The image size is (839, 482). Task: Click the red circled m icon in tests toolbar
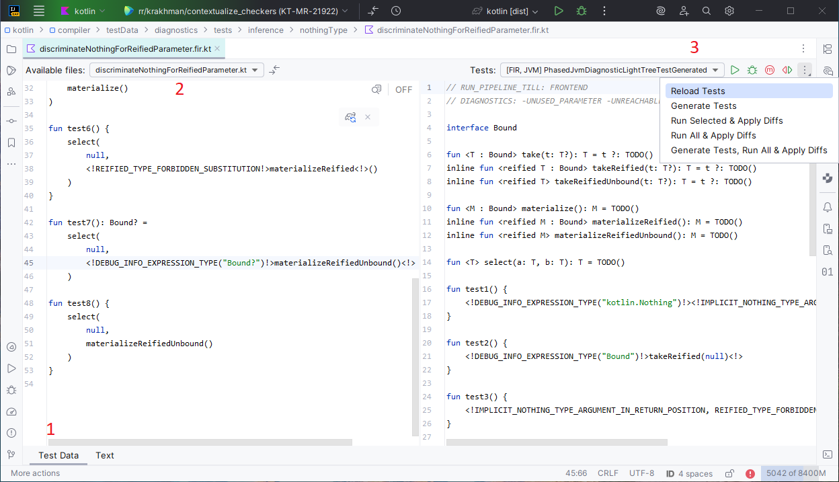(x=770, y=70)
